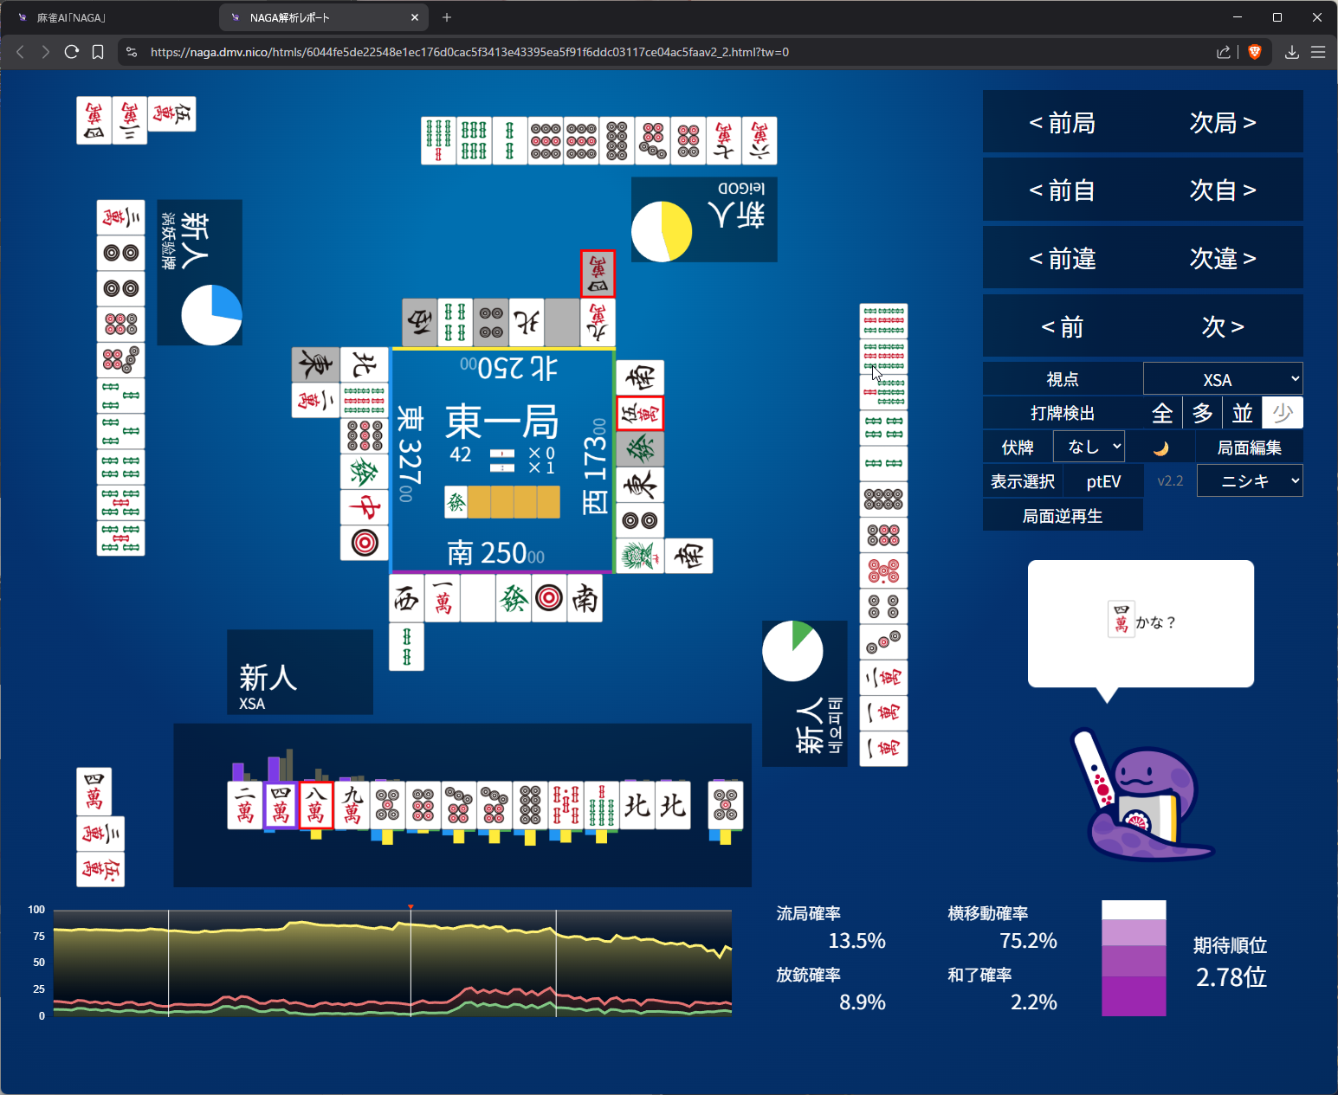This screenshot has width=1338, height=1095.
Task: Select the 多 discard detection option
Action: [x=1202, y=413]
